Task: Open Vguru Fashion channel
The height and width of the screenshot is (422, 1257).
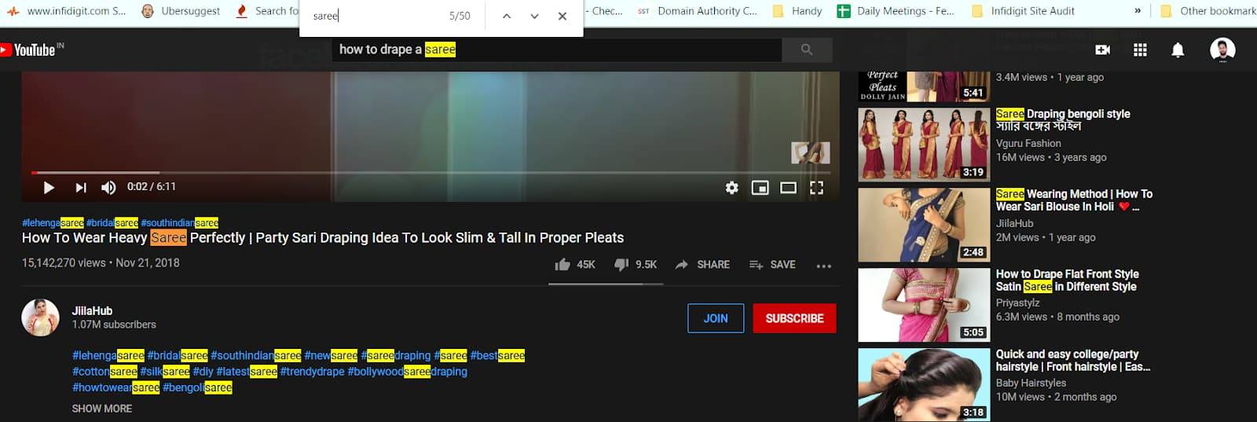Action: pos(1028,144)
